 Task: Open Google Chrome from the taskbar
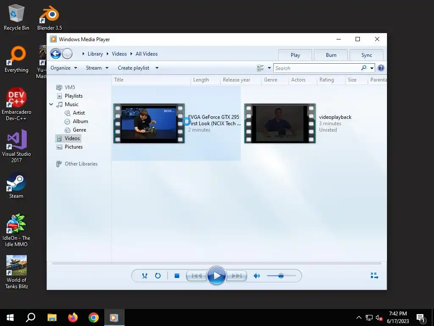pyautogui.click(x=94, y=318)
